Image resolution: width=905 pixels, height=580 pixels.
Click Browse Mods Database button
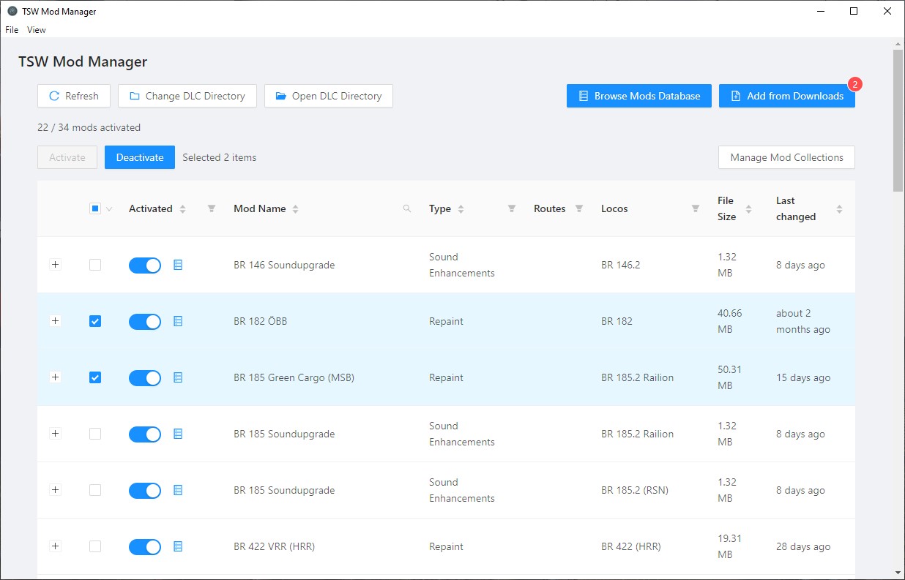coord(638,96)
